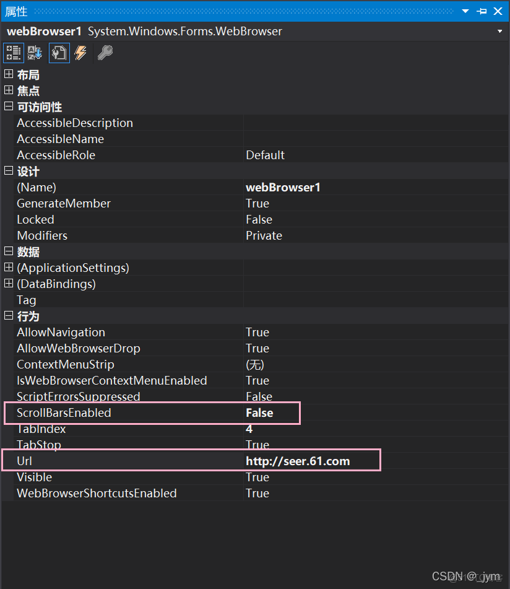Collapse the 可访问性 category

(x=9, y=107)
